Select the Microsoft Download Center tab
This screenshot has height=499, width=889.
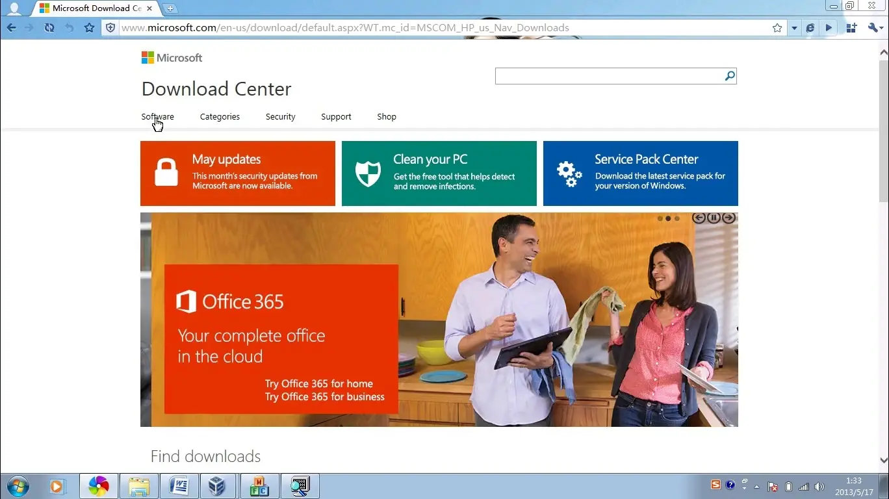click(95, 8)
